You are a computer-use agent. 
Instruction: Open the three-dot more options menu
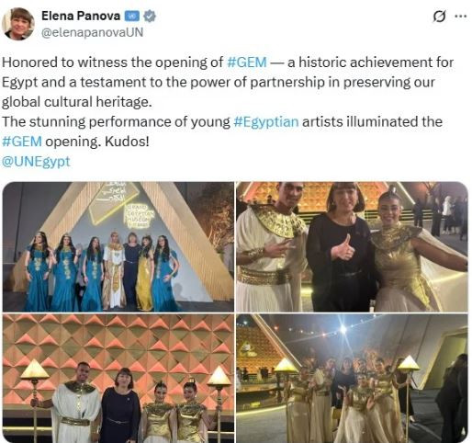point(461,17)
